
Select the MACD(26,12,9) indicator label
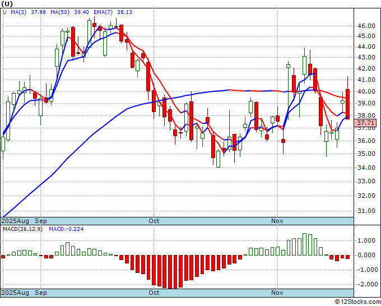[22, 229]
